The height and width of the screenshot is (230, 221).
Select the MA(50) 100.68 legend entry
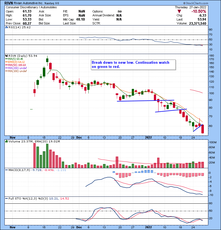click(16, 65)
